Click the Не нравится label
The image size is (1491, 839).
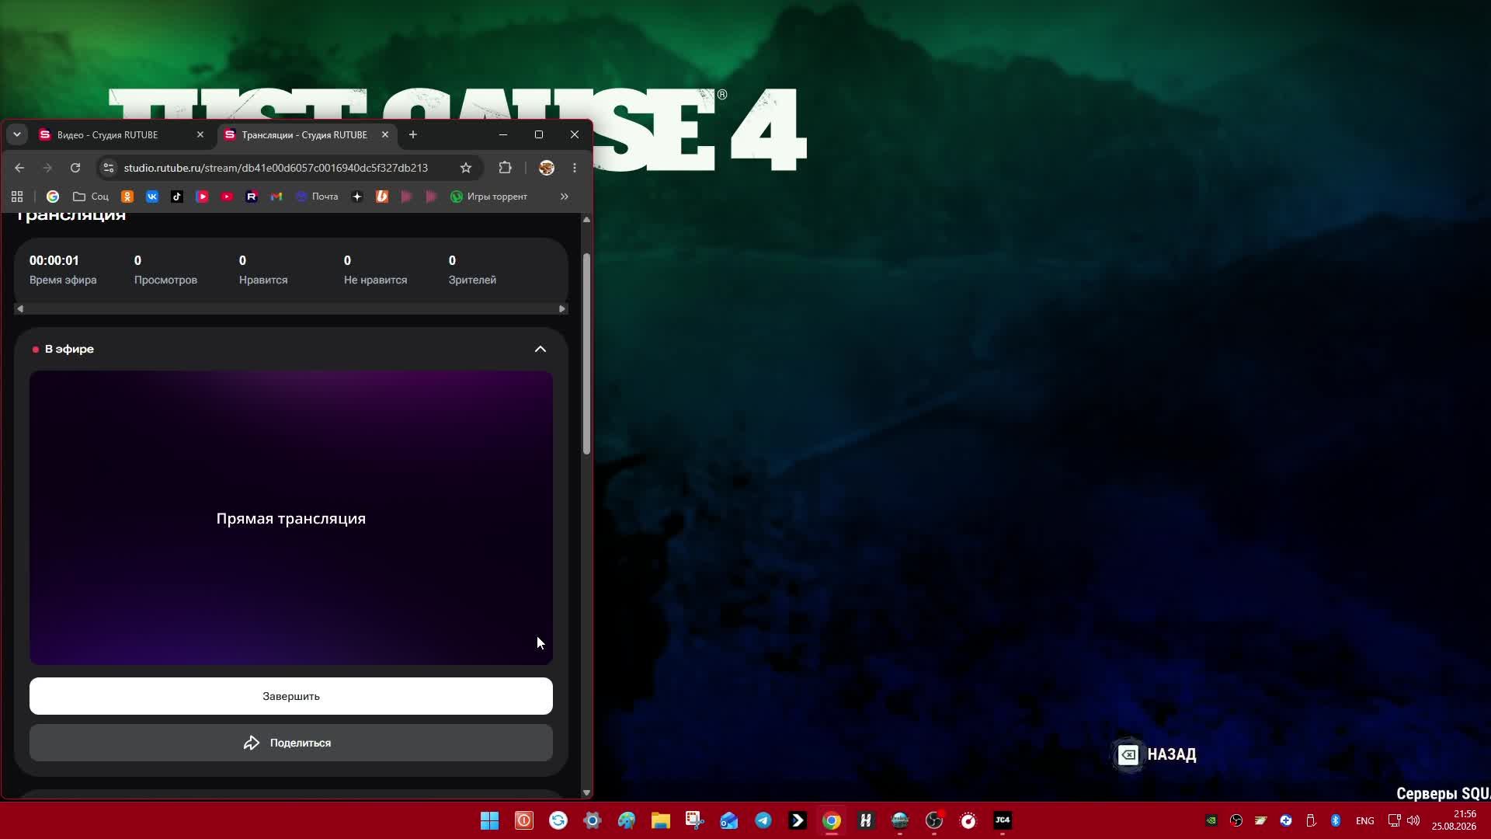375,280
